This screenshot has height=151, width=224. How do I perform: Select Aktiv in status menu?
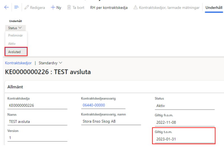click(12, 44)
